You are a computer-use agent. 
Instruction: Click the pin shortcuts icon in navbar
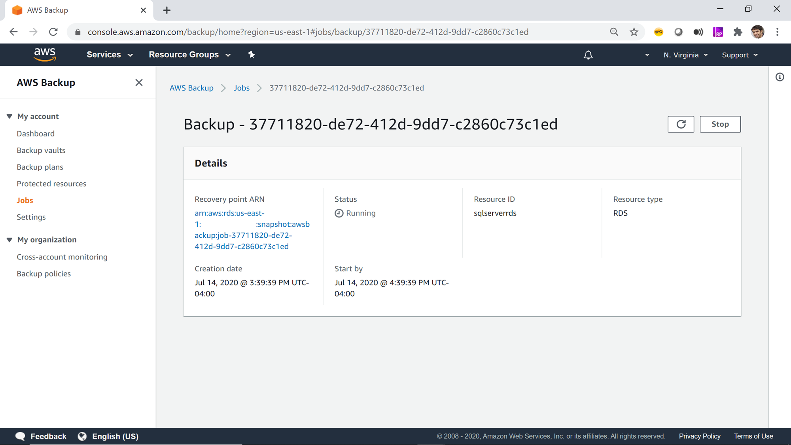coord(252,55)
